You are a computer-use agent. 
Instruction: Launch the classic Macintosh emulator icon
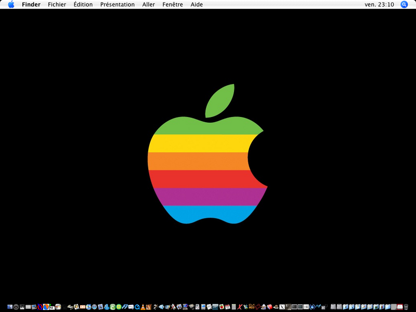pos(203,307)
